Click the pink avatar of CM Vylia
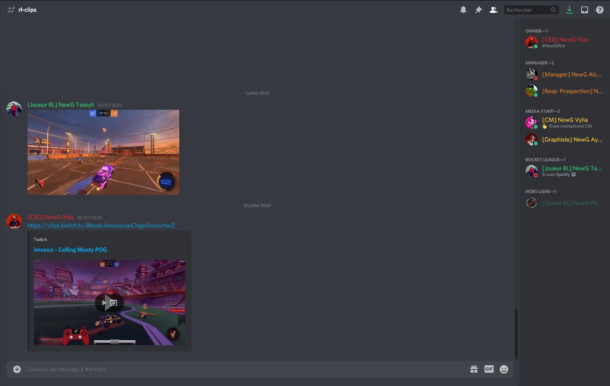 coord(531,122)
